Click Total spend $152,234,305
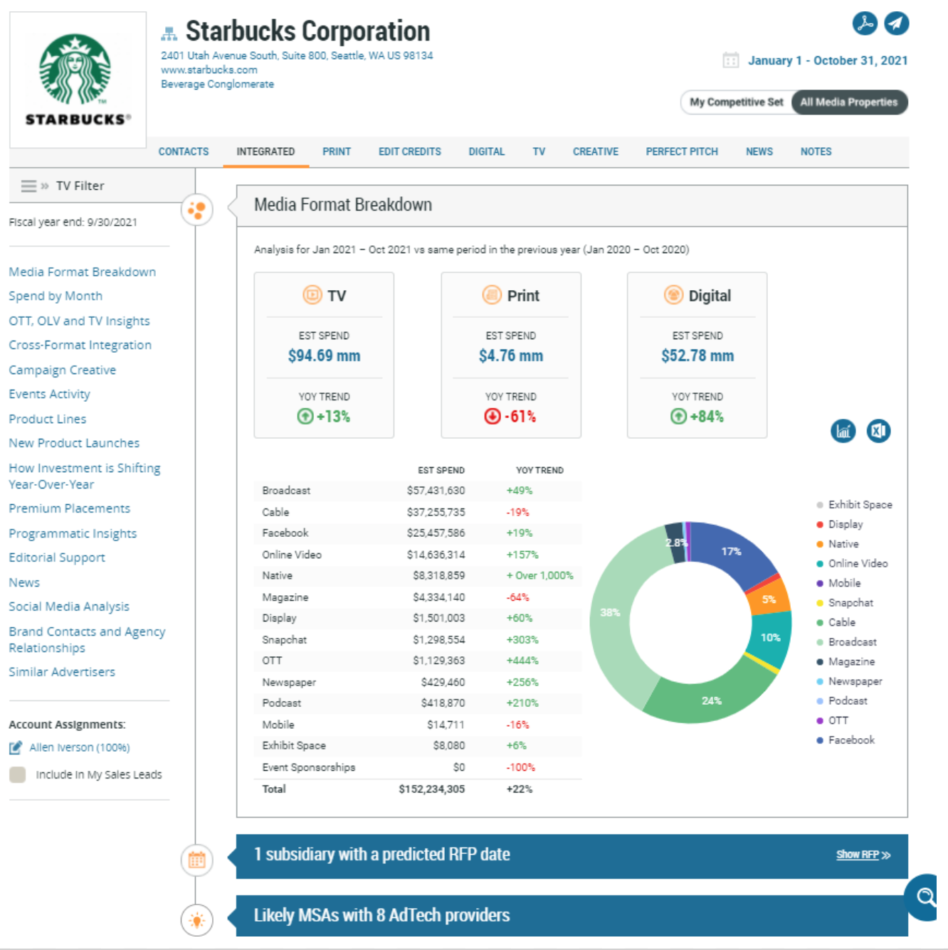This screenshot has height=950, width=948. click(x=431, y=789)
